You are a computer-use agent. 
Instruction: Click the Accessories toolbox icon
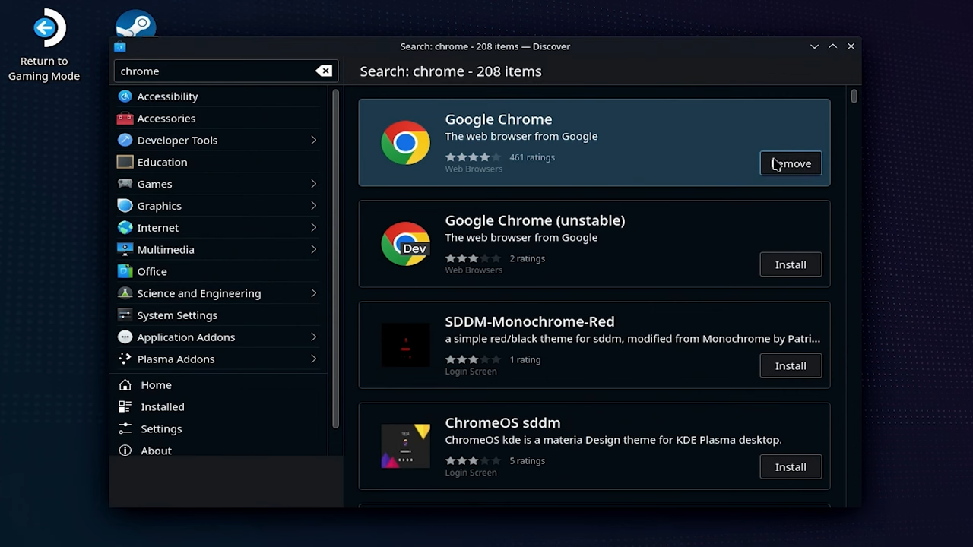click(125, 119)
